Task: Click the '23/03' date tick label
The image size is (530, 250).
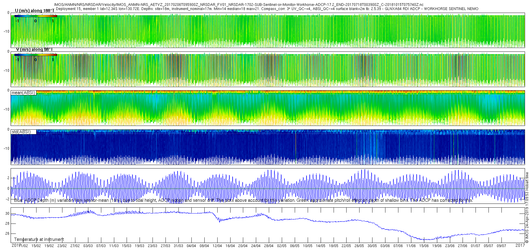Action: coord(153,246)
